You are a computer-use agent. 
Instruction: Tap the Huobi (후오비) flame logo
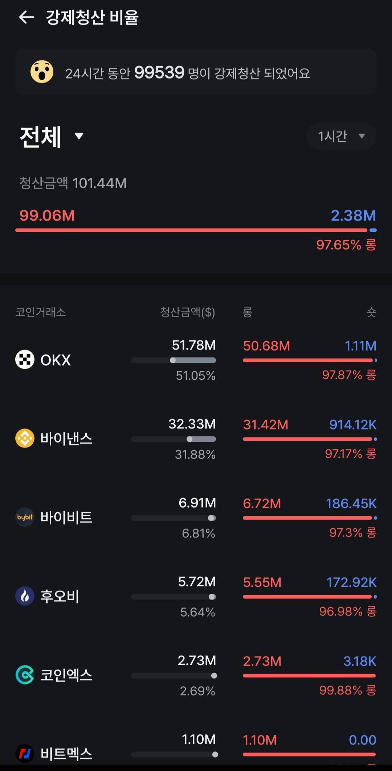click(x=25, y=596)
